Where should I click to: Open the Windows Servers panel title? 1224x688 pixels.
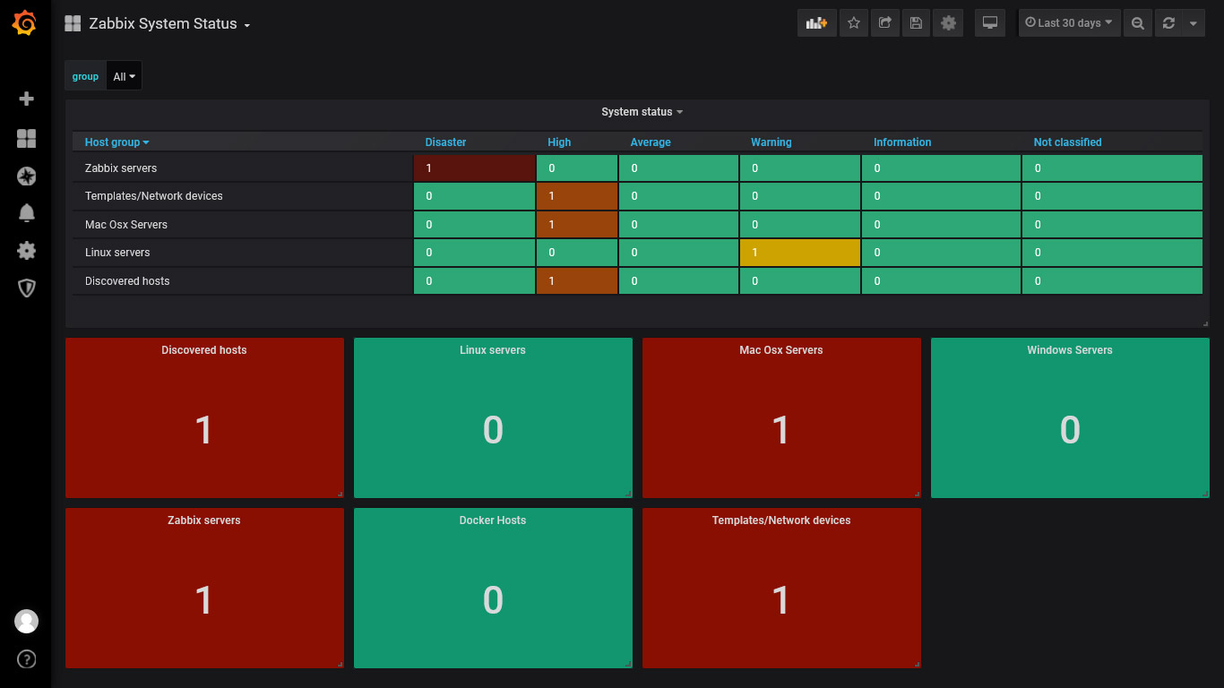tap(1070, 350)
